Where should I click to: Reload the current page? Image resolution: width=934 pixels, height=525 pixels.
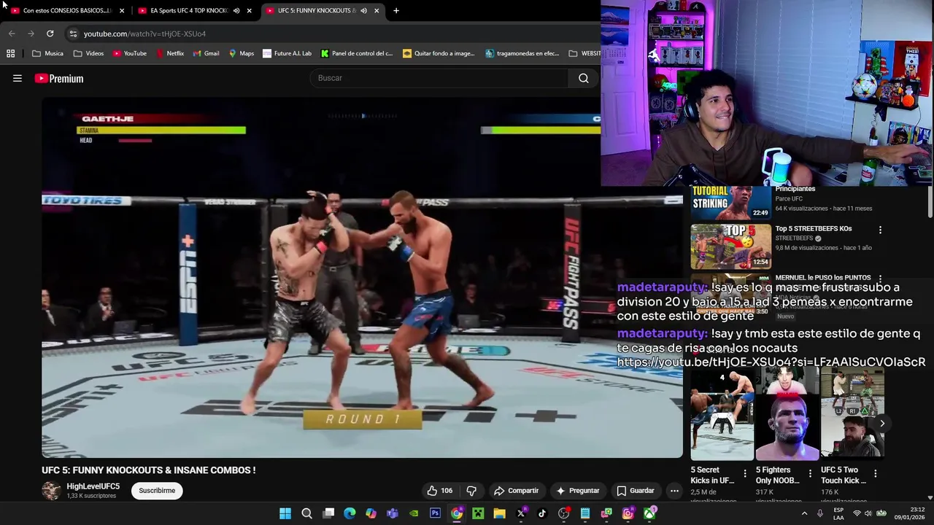pos(50,34)
